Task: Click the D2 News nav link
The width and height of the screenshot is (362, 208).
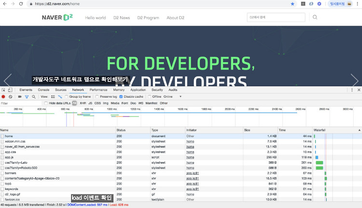Action: (122, 18)
